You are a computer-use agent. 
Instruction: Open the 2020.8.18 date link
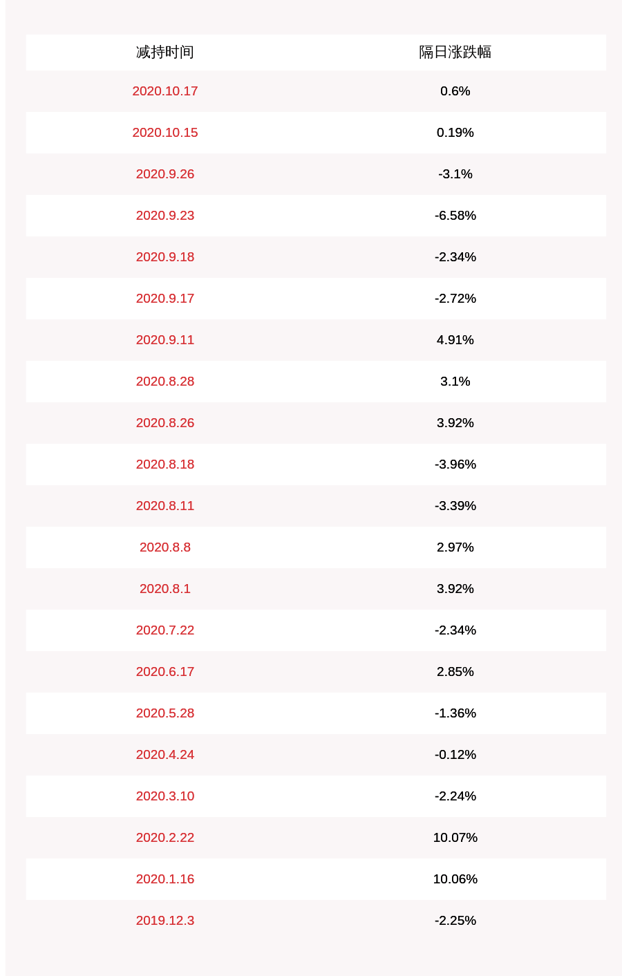pyautogui.click(x=164, y=464)
